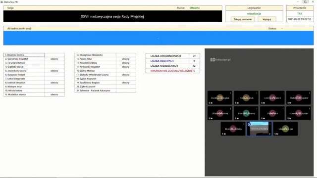This screenshot has height=178, width=317.
Task: Select row 12. Muszyńska Aleksandra
Action: click(105, 55)
